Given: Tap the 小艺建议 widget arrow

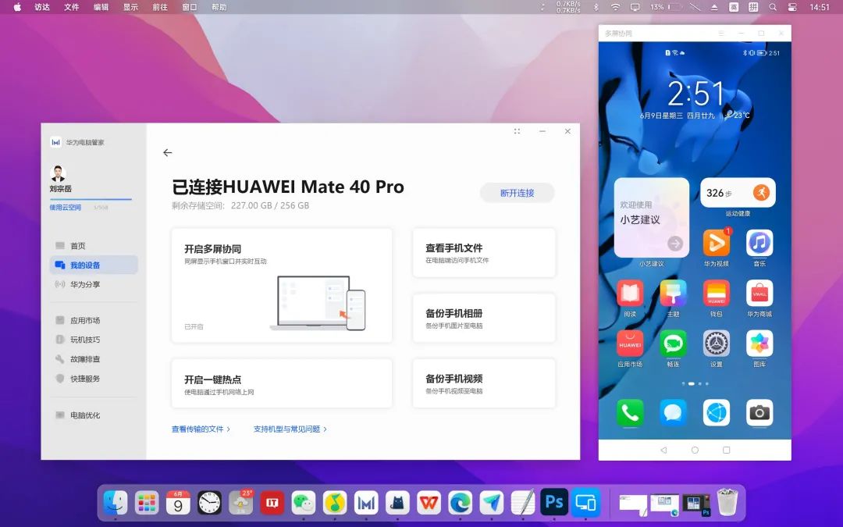Looking at the screenshot, I should (x=675, y=244).
